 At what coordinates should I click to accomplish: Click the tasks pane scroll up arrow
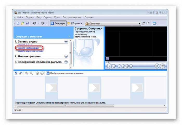pos(70,40)
